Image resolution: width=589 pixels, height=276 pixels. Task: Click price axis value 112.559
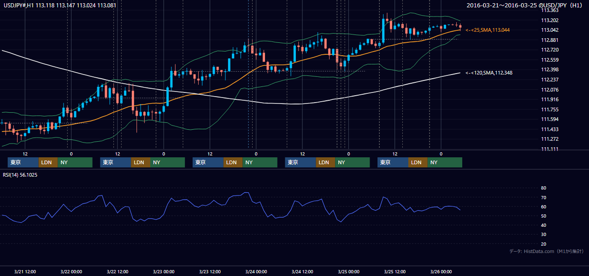pyautogui.click(x=549, y=60)
